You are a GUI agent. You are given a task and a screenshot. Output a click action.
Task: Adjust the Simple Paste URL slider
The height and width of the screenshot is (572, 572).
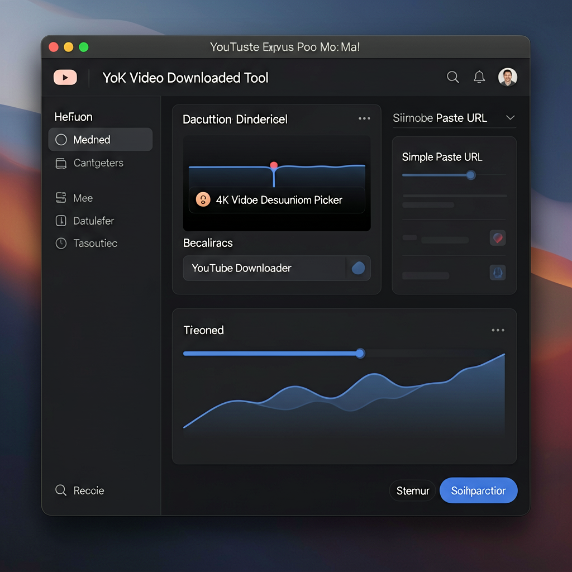click(x=470, y=175)
